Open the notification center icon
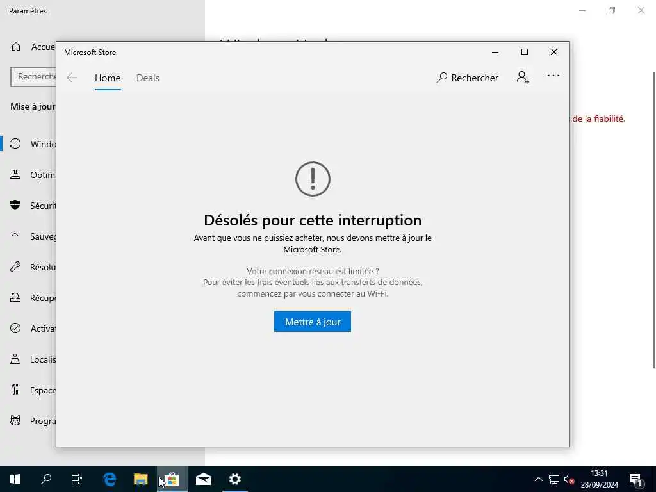656x492 pixels. click(635, 479)
